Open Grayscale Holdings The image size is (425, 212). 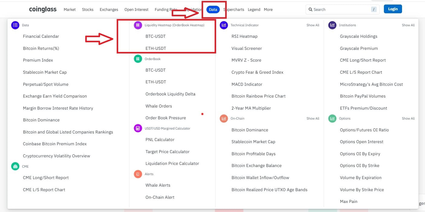coord(358,36)
